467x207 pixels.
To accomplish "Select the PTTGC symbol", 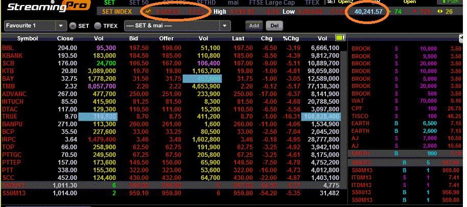I will (x=12, y=154).
